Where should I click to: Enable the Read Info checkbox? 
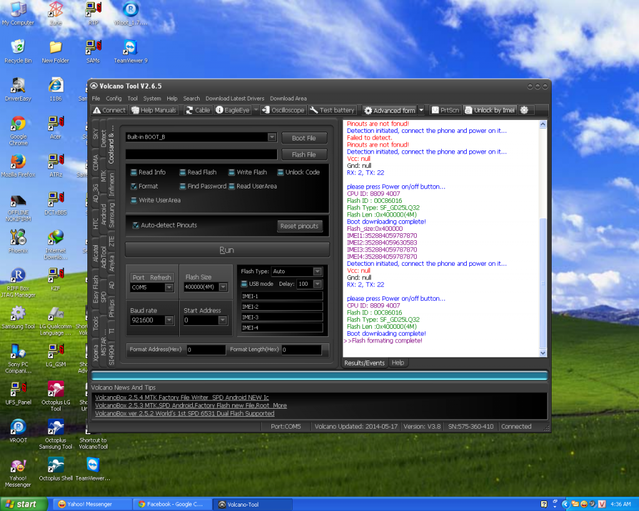pos(134,172)
